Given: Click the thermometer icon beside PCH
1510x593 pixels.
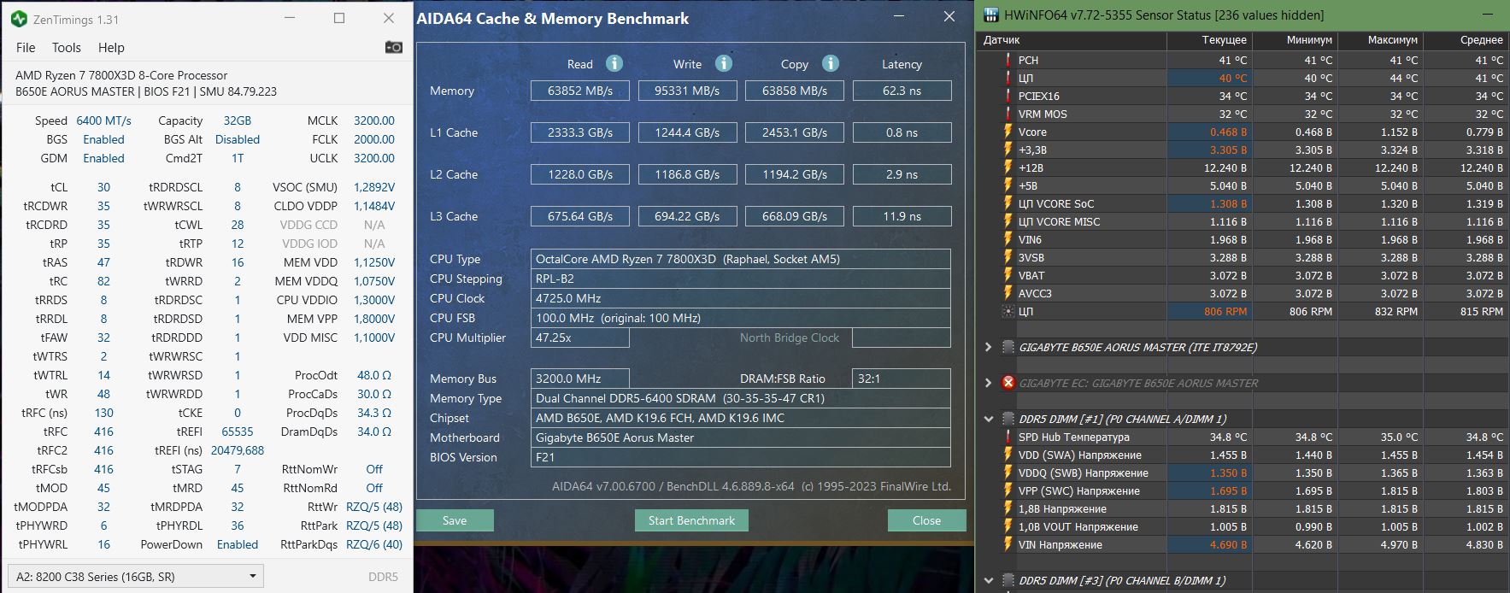Looking at the screenshot, I should click(1008, 60).
